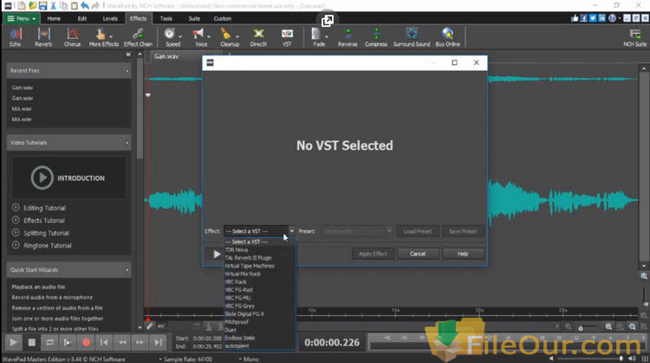Open the green Menu dropdown
This screenshot has height=363, width=650.
click(22, 18)
